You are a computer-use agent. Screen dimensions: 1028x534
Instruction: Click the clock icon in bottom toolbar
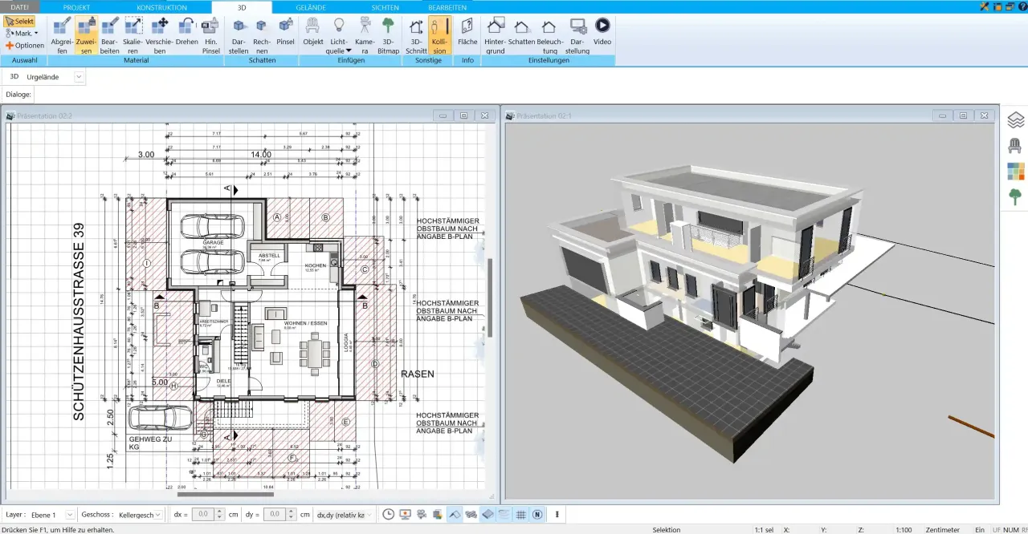click(388, 515)
